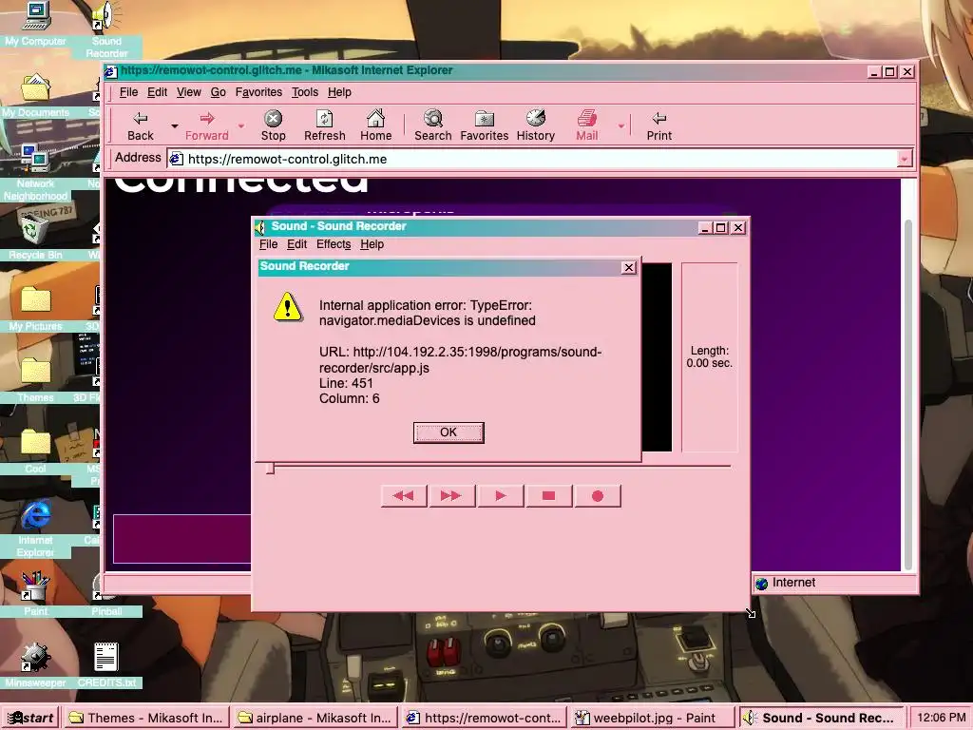Click the address bar URL field

540,159
